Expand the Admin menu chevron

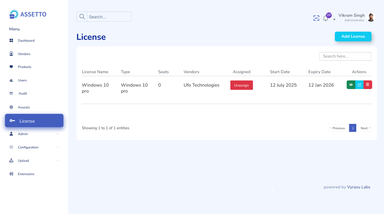57,134
